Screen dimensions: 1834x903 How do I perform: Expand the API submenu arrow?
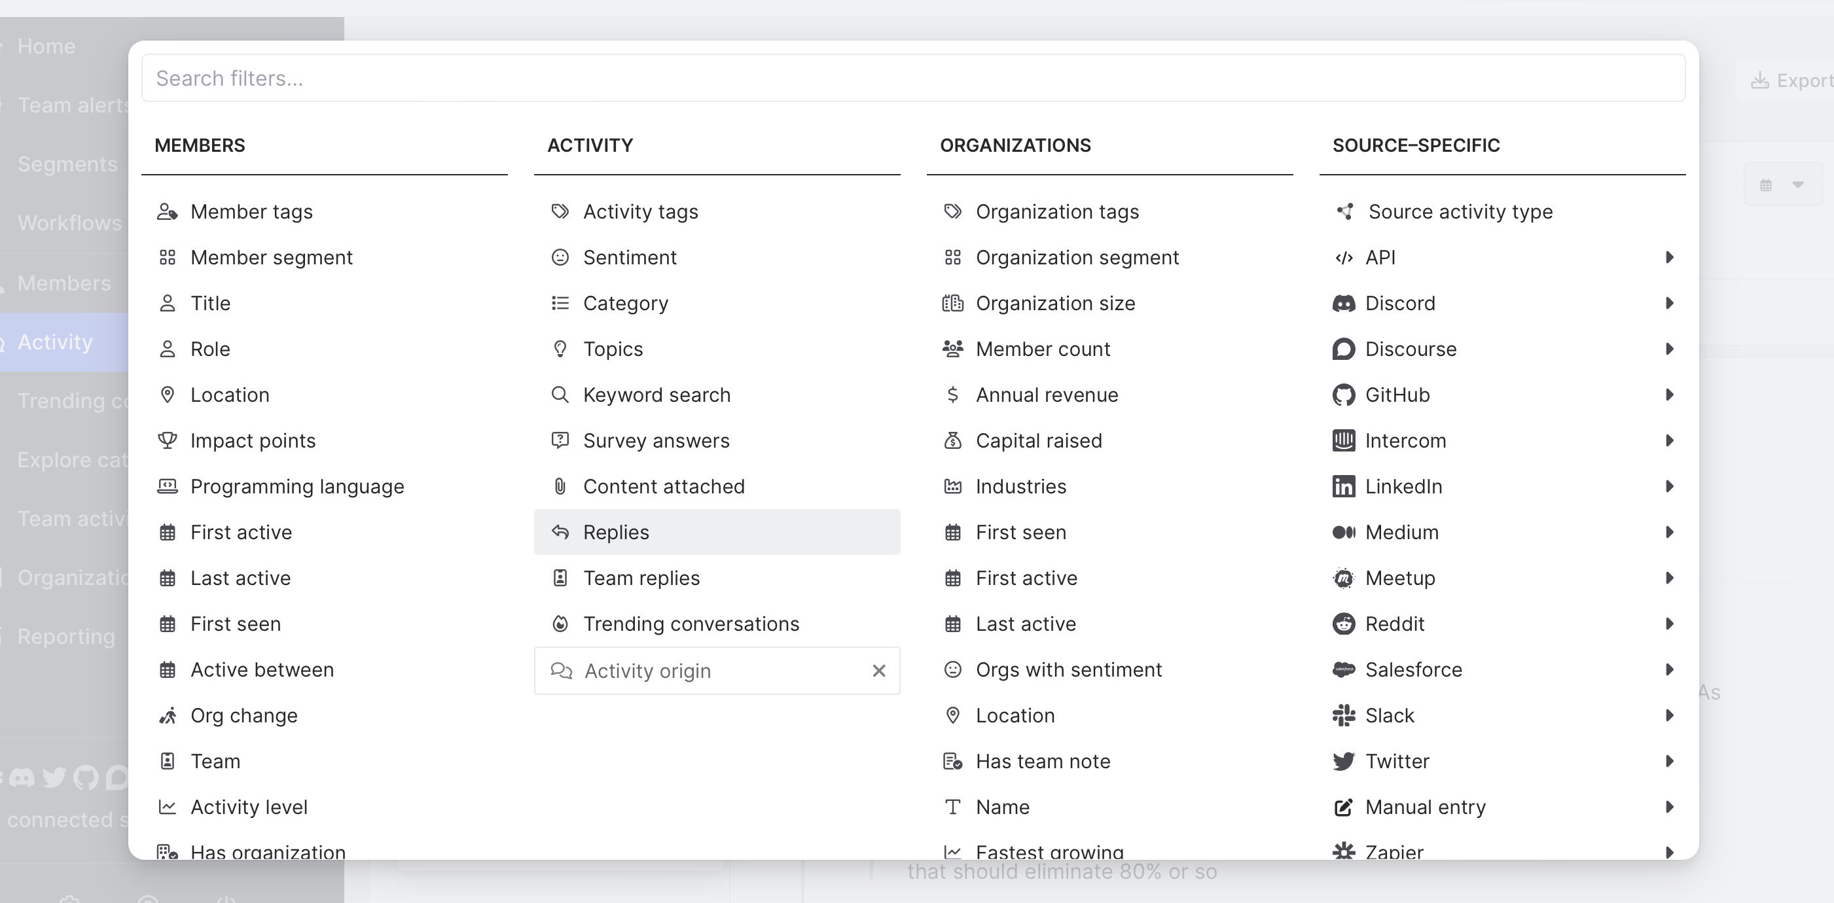tap(1670, 258)
